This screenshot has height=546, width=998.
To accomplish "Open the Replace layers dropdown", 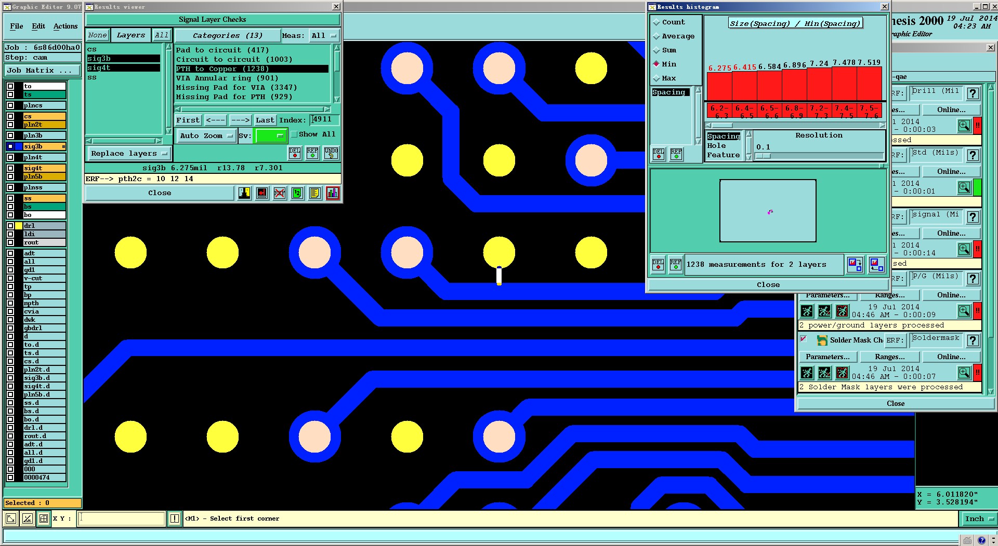I will click(129, 154).
